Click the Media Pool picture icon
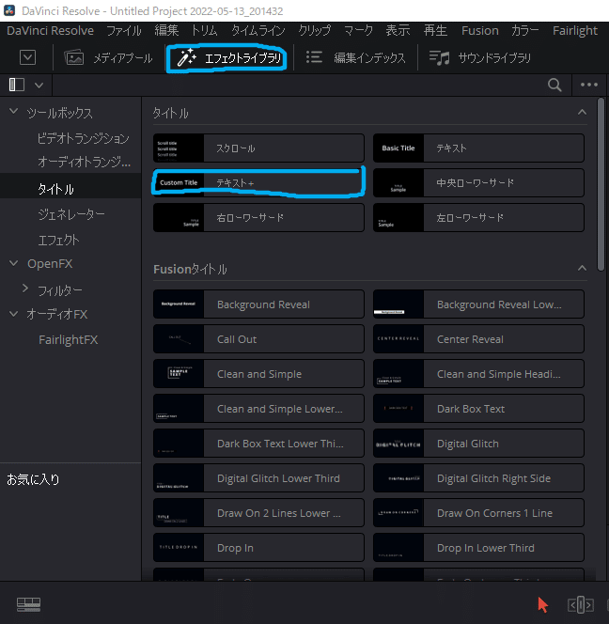 point(74,57)
